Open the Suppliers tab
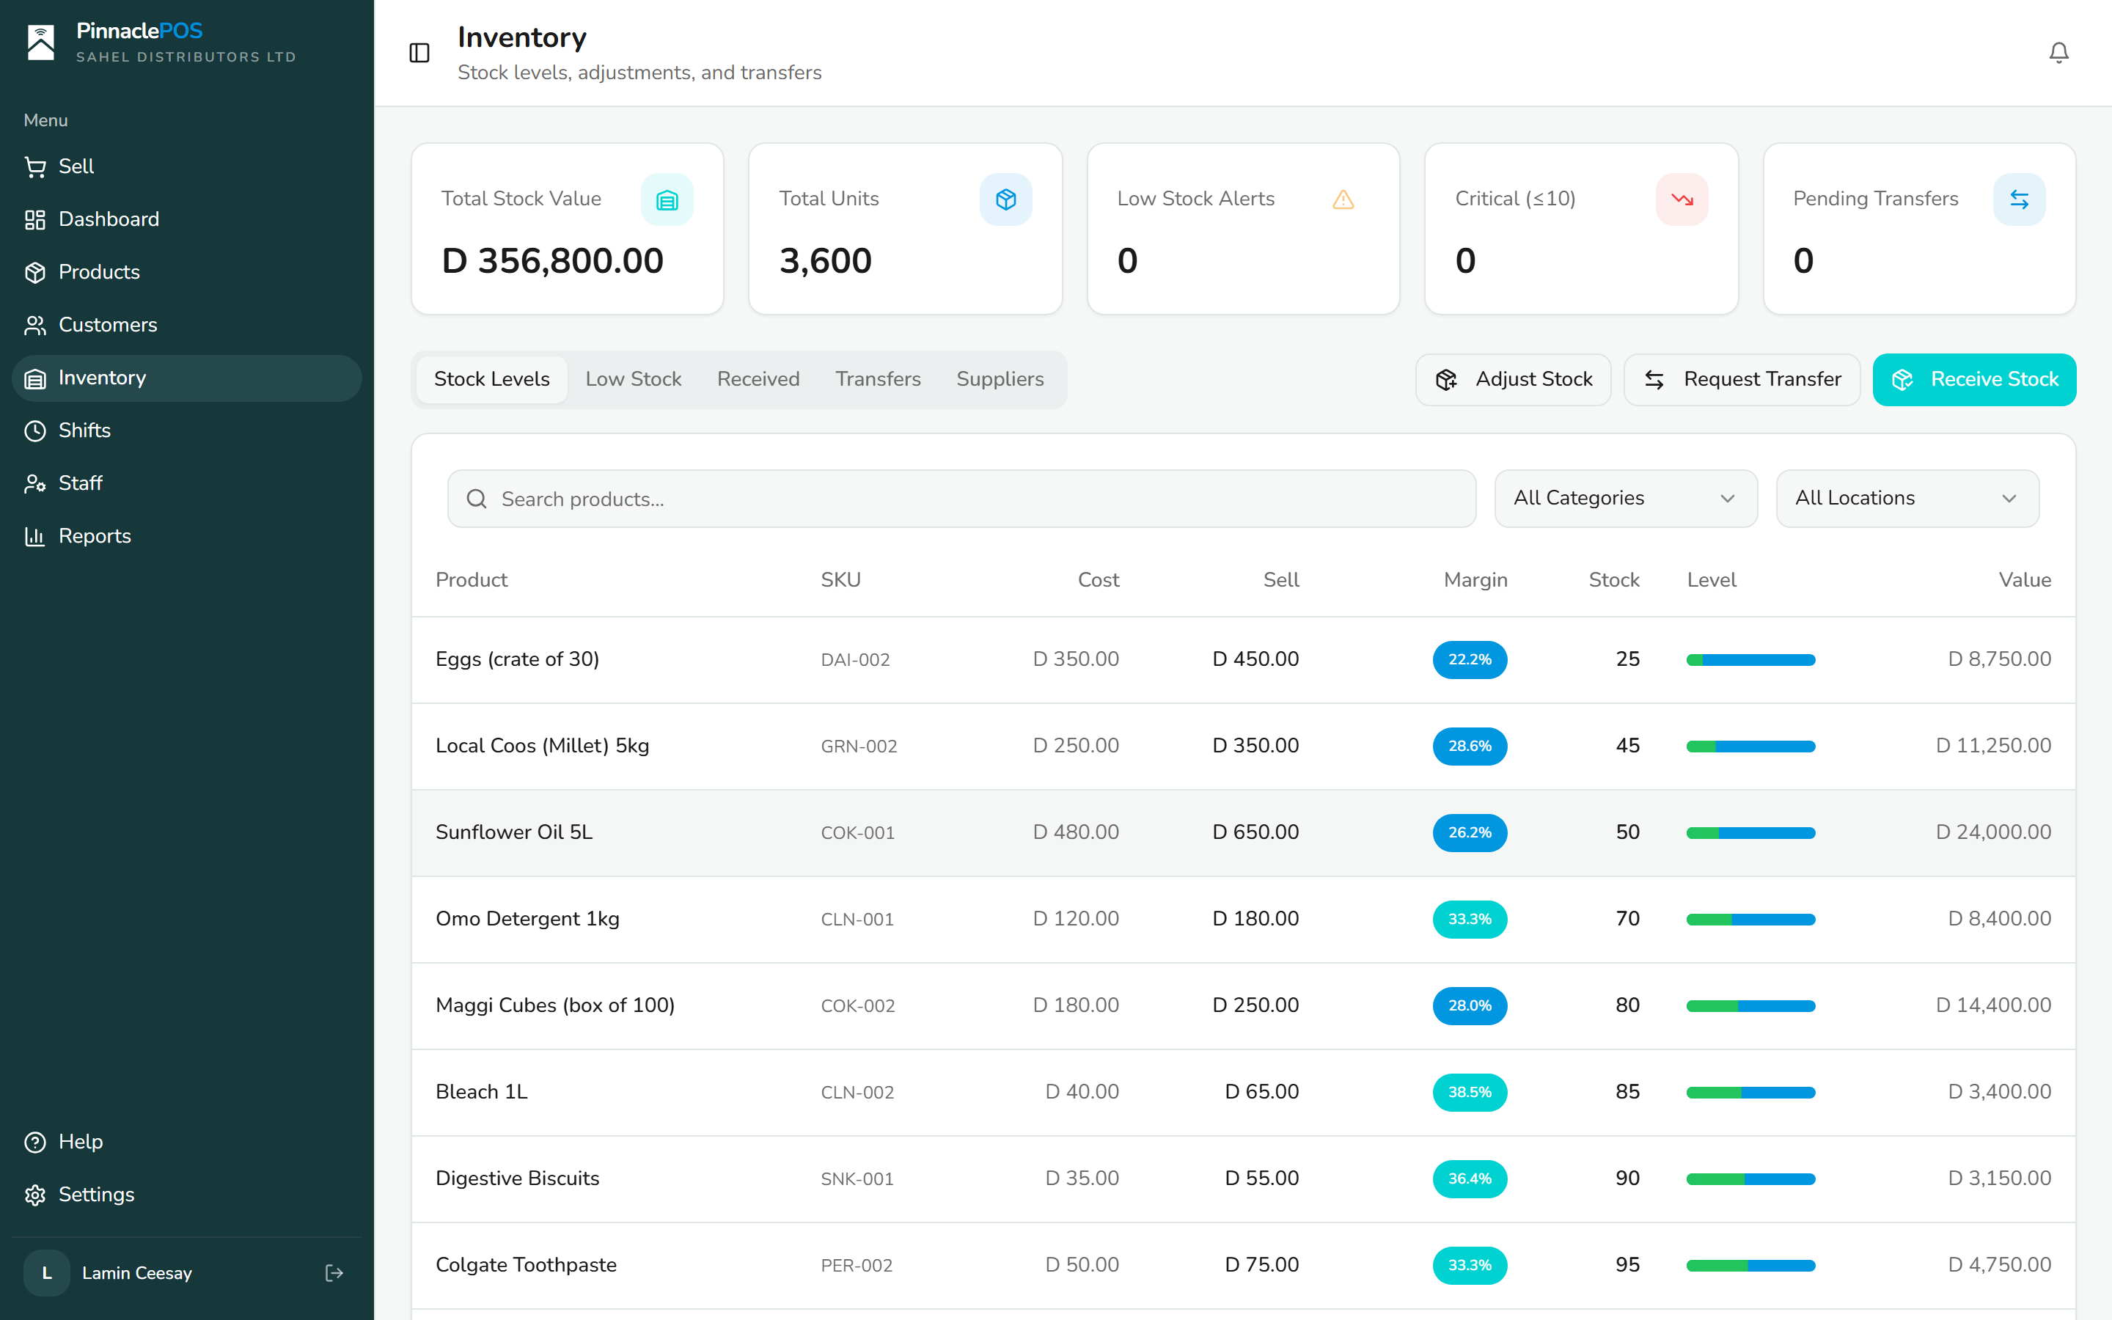This screenshot has height=1320, width=2112. (x=1000, y=379)
